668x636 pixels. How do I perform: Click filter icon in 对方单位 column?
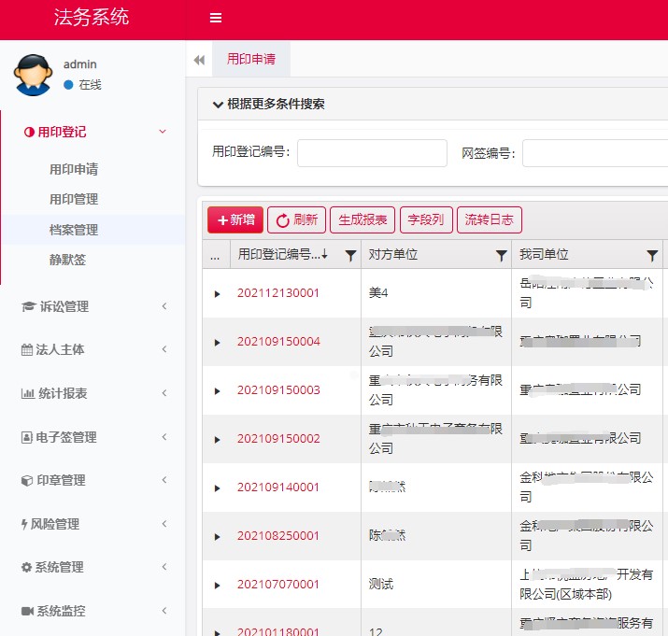[x=501, y=255]
